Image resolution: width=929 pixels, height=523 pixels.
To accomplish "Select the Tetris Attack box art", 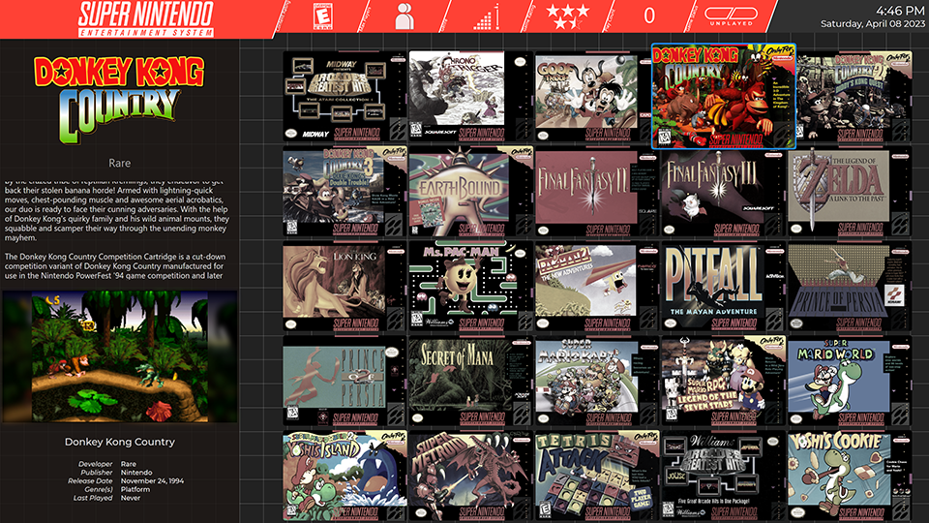I will pos(597,476).
